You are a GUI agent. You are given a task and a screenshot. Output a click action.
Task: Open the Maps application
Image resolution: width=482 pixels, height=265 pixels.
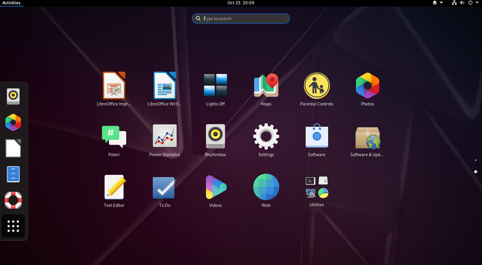266,85
